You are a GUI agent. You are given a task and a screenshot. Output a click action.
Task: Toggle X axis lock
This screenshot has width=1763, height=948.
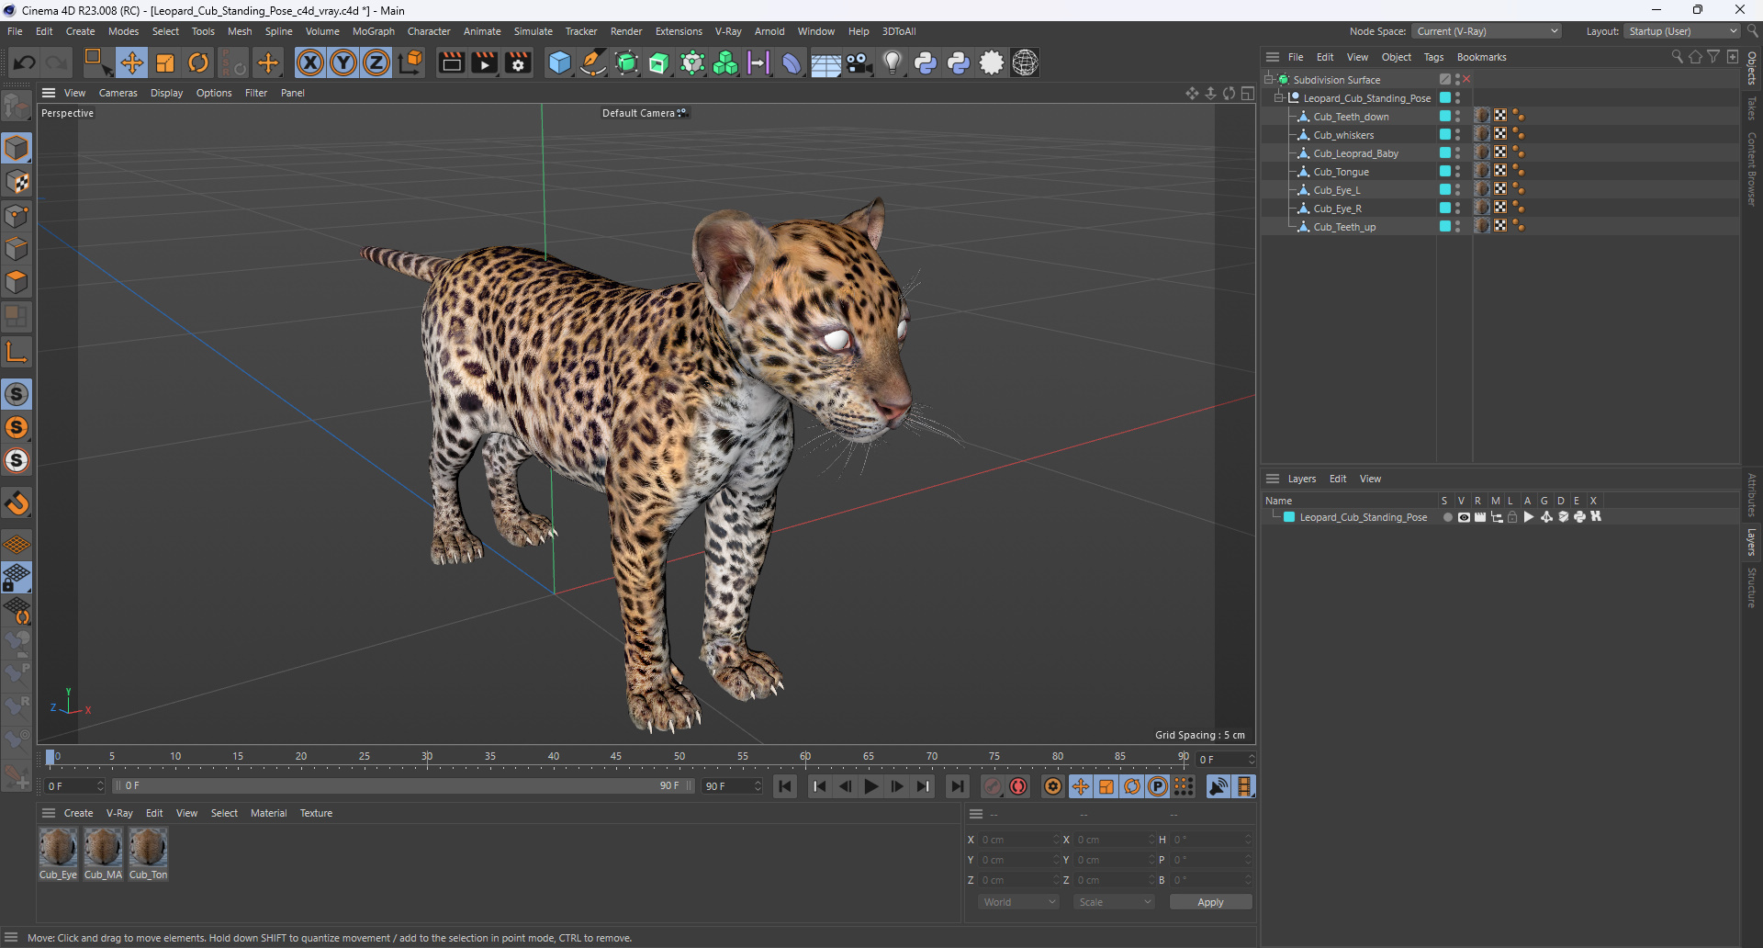[310, 62]
